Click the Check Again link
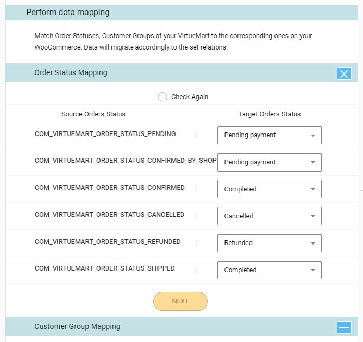 click(190, 96)
